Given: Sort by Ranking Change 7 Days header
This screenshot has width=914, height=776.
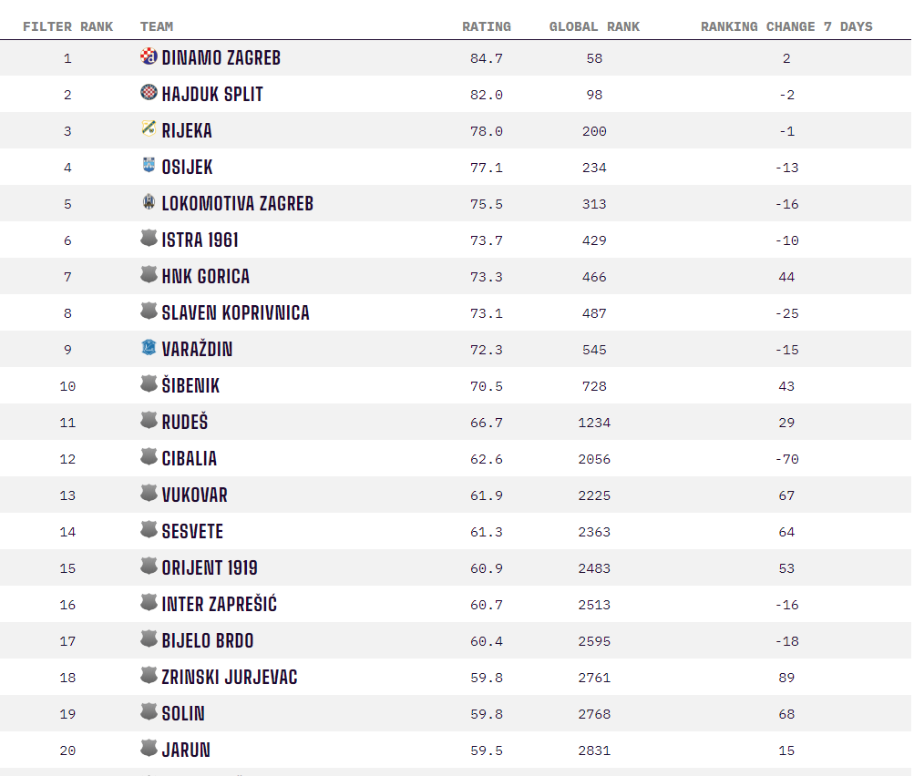Looking at the screenshot, I should [786, 26].
